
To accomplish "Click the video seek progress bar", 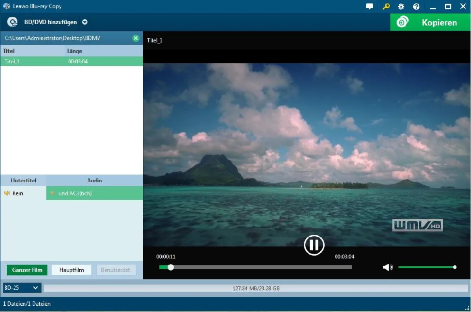I will [255, 267].
